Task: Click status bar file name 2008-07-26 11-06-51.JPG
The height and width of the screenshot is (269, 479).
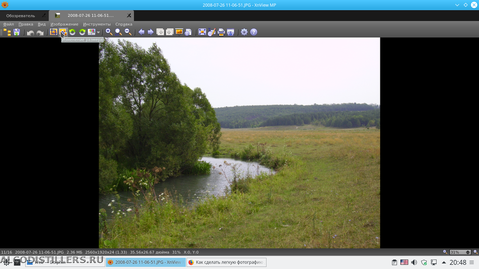Action: pos(39,252)
